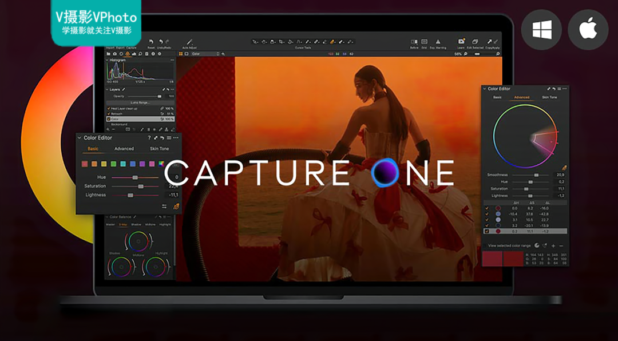Viewport: 618px width, 341px height.
Task: Click the Luma Range... button
Action: (140, 102)
